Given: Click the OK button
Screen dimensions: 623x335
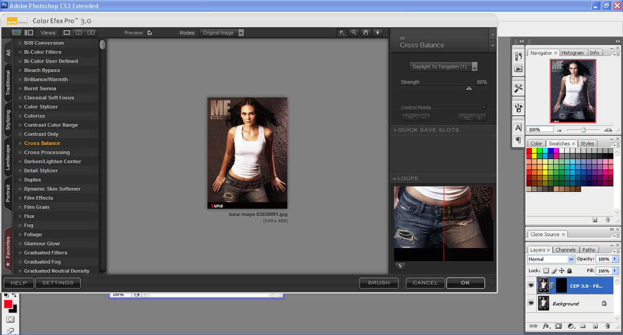Looking at the screenshot, I should 465,283.
